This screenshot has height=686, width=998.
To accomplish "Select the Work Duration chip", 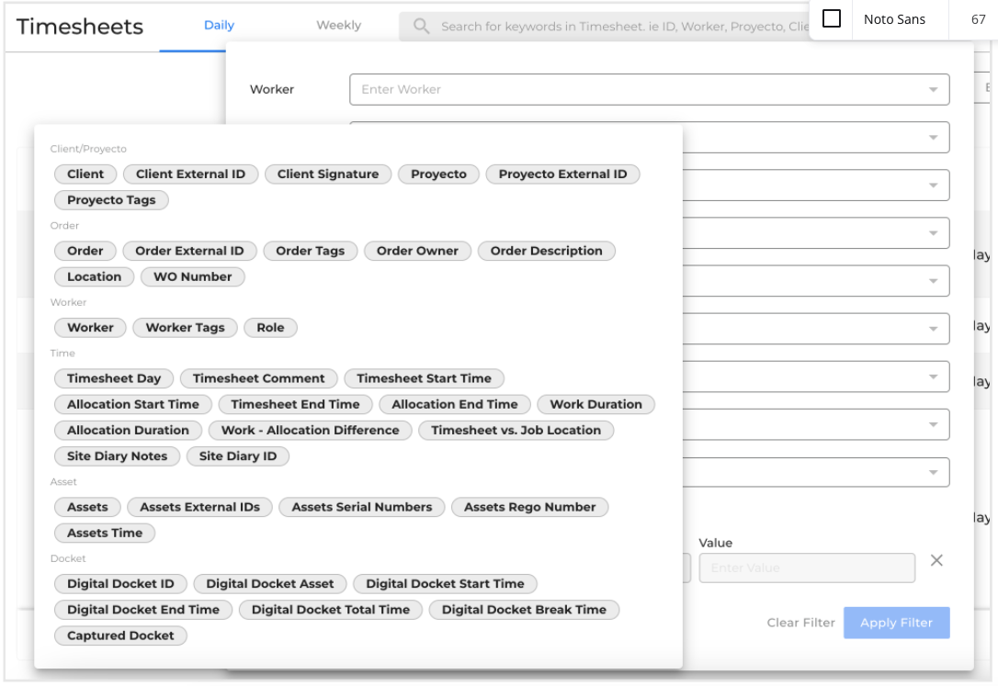I will (x=595, y=405).
